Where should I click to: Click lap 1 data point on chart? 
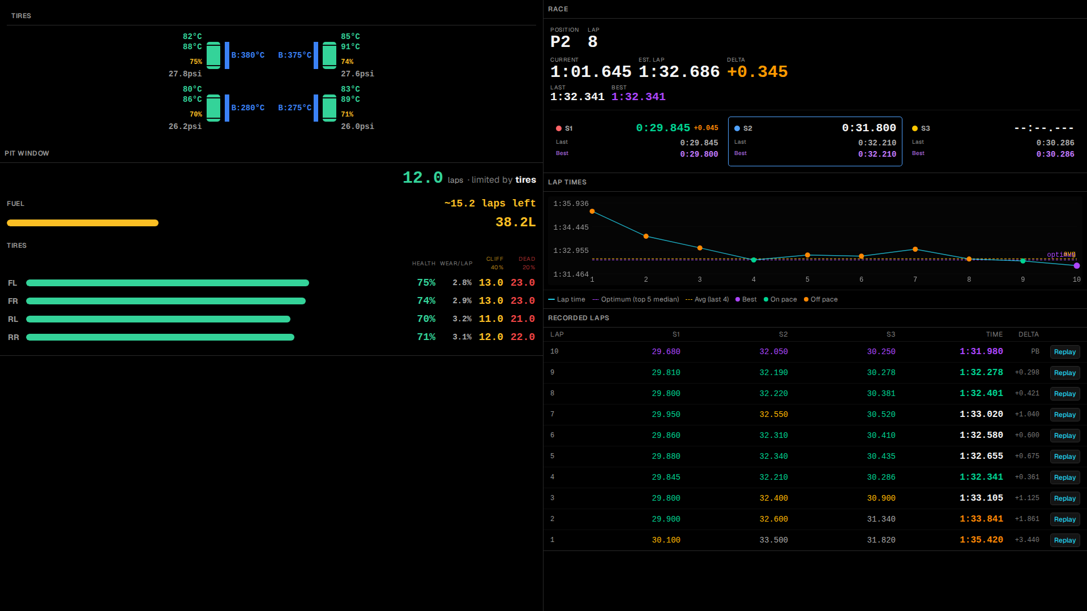[592, 212]
